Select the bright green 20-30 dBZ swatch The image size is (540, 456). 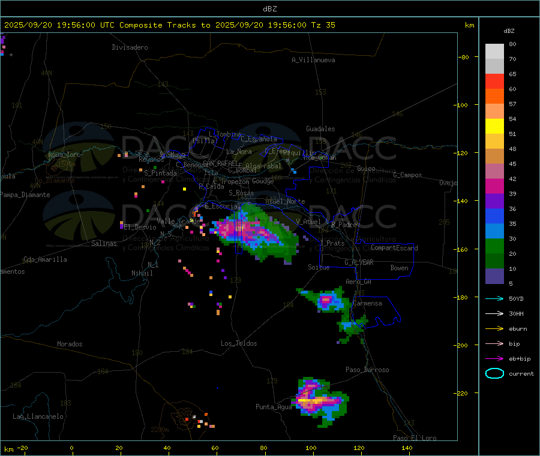click(x=494, y=246)
